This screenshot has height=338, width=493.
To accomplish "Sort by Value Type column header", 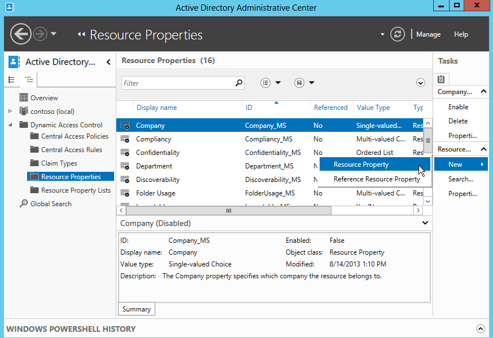I will tap(373, 108).
